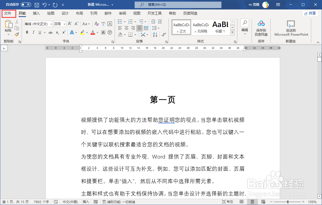Click the Undo arrow icon
Screen dimensions: 322x205
45,5
